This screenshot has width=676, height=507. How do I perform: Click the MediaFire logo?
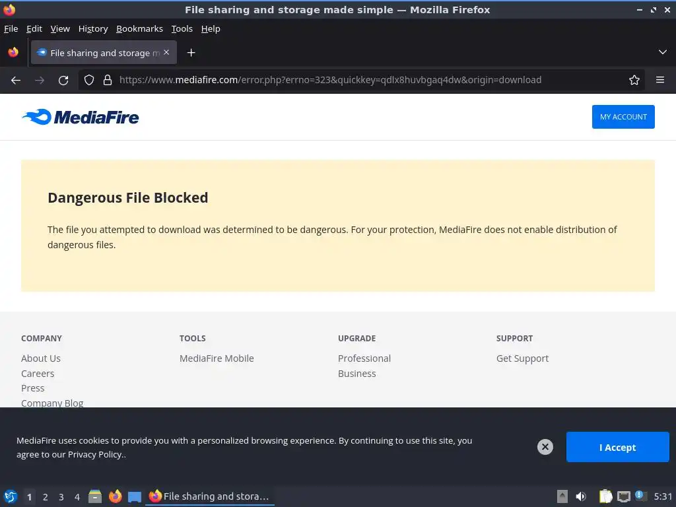(81, 117)
